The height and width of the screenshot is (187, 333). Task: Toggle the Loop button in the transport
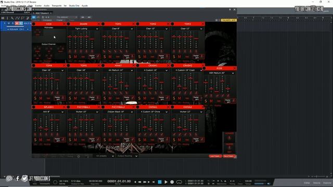(x=179, y=182)
